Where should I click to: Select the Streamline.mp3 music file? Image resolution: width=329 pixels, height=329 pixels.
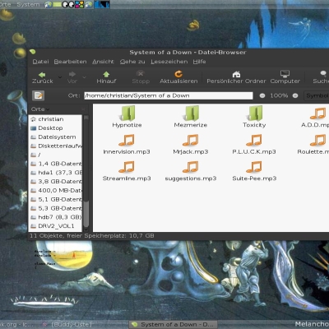pos(127,171)
